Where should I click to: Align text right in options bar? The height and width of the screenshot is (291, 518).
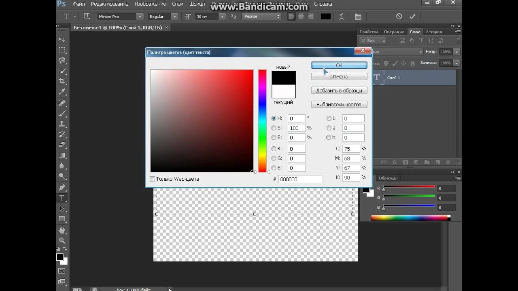tap(310, 17)
